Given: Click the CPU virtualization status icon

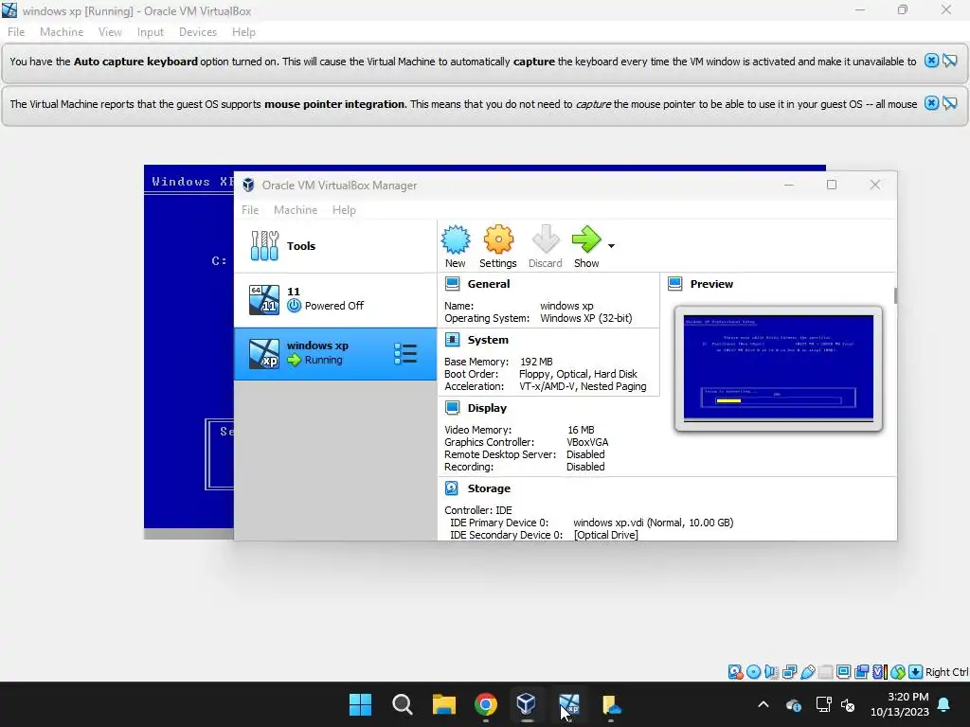Looking at the screenshot, I should [x=880, y=672].
